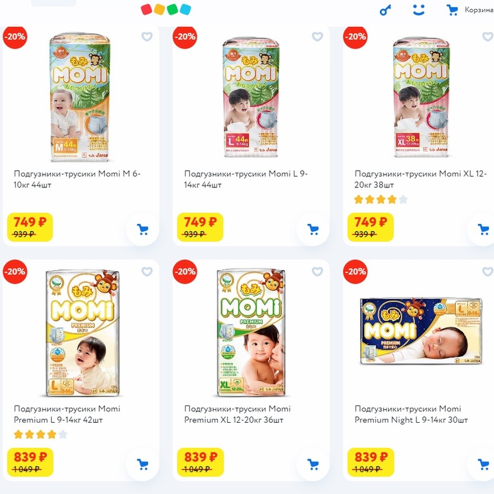
Task: Add Momi M 6-10кг diapers to cart
Action: (142, 229)
